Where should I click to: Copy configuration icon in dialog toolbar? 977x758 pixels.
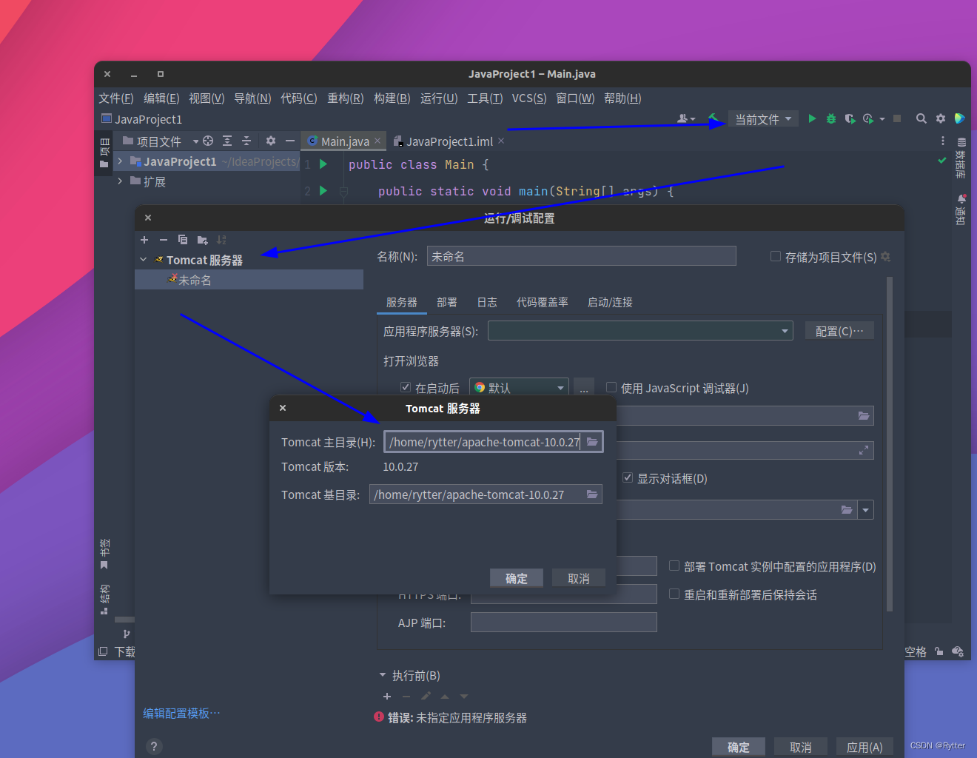tap(183, 240)
